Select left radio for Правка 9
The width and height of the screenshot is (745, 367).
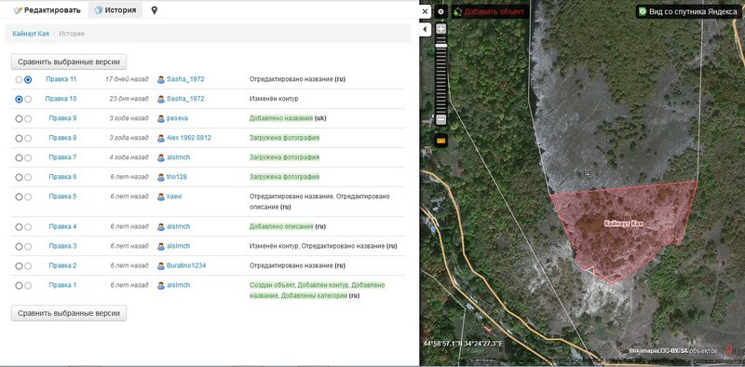coord(19,119)
